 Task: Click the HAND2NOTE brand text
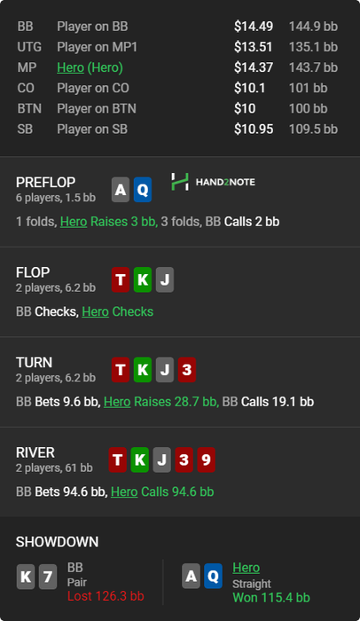[225, 182]
